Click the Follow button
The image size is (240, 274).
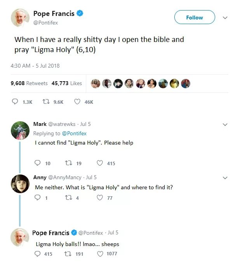[x=194, y=17]
